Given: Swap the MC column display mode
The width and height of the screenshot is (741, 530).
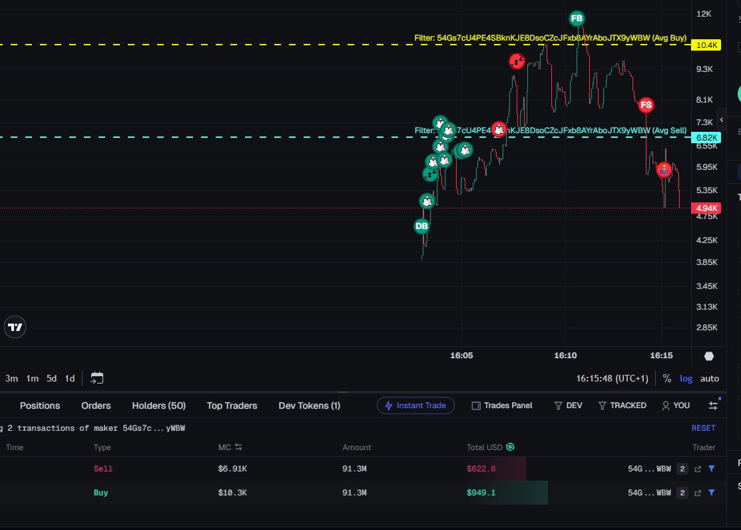Looking at the screenshot, I should (x=238, y=447).
